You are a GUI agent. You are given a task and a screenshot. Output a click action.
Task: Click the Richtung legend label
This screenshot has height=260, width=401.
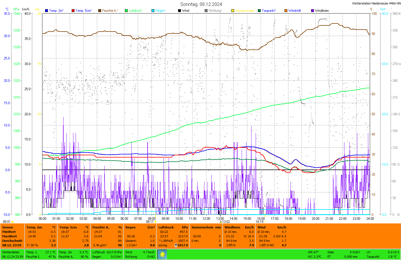215,11
